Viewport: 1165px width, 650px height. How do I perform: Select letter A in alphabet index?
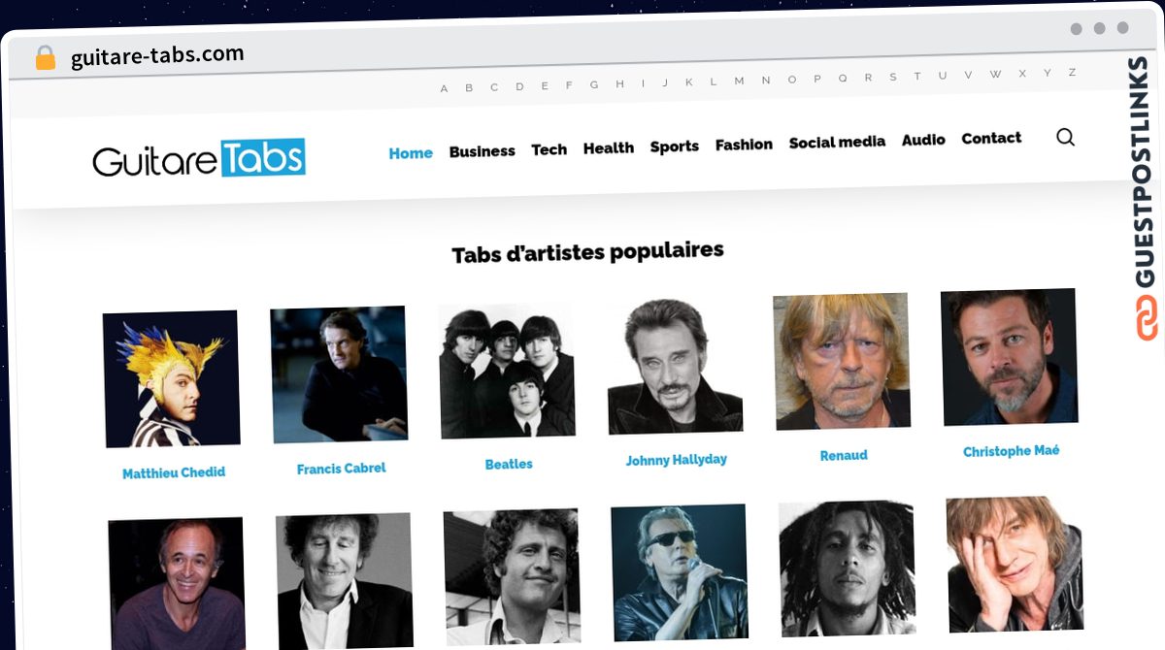click(444, 88)
